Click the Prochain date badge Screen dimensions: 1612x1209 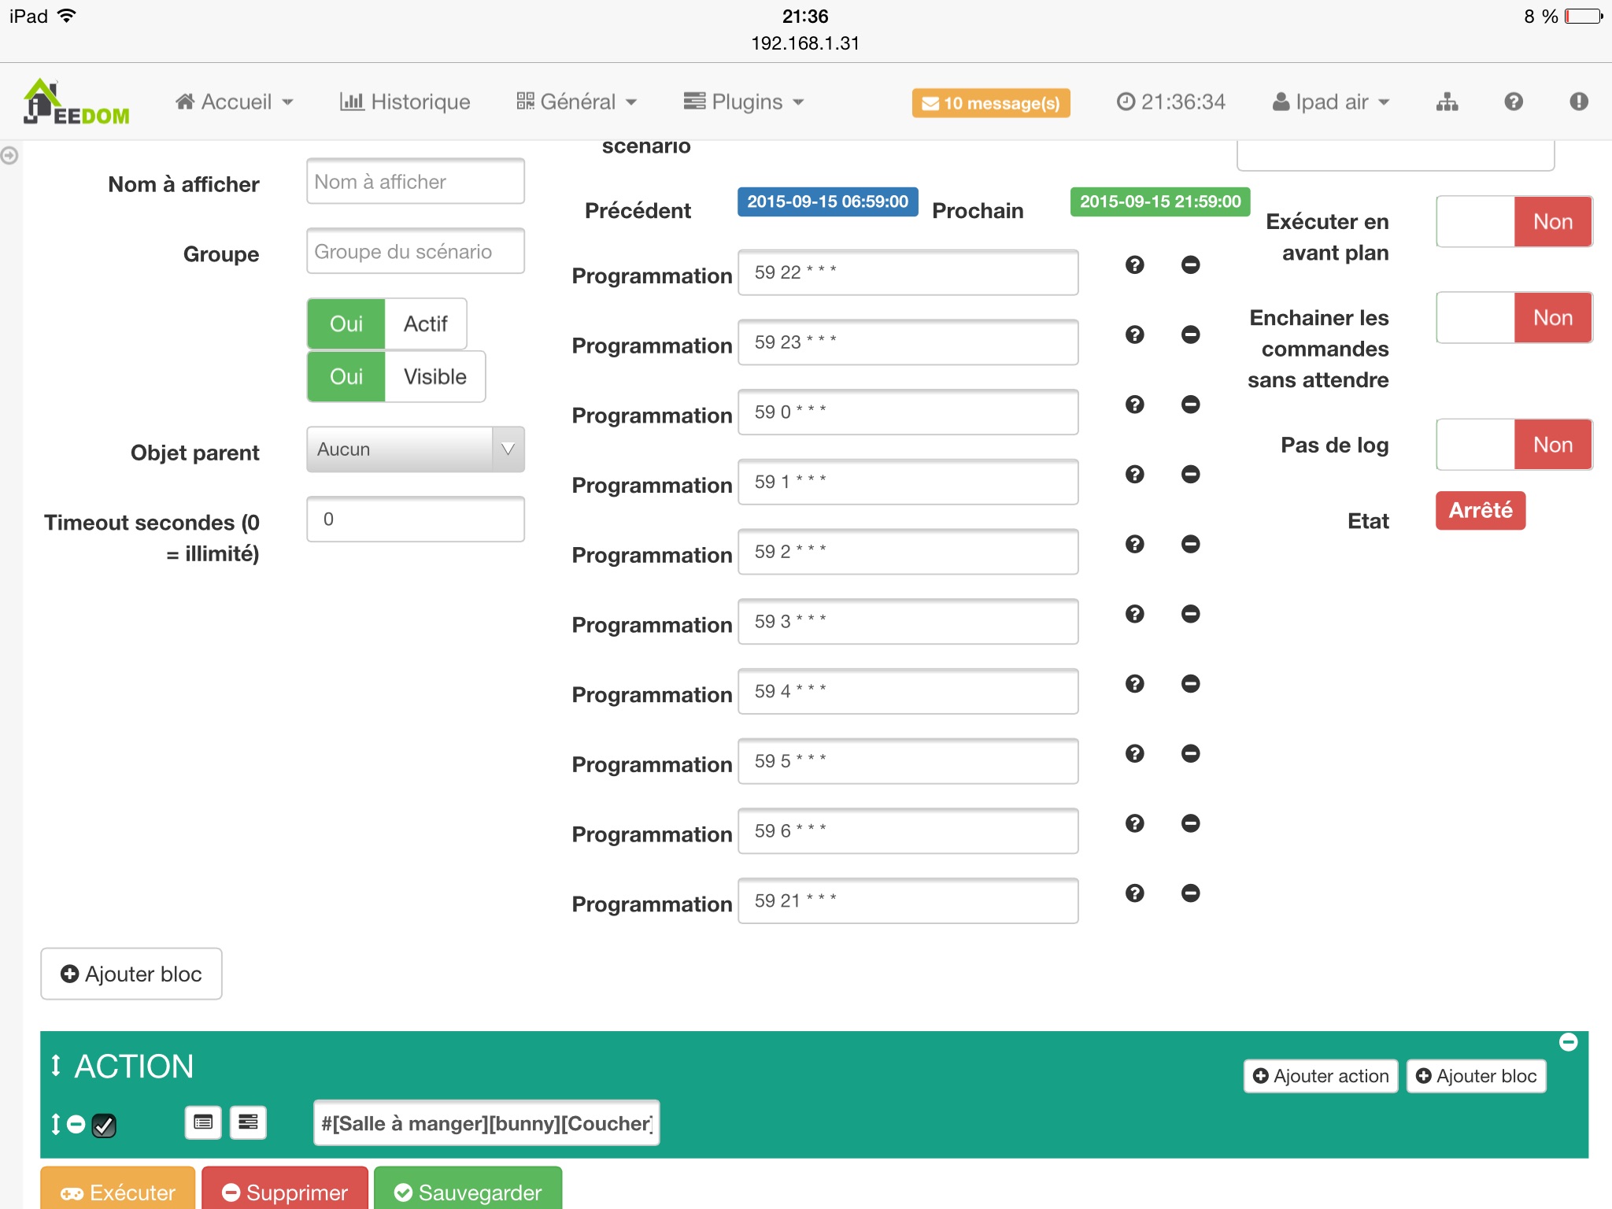click(x=1160, y=202)
